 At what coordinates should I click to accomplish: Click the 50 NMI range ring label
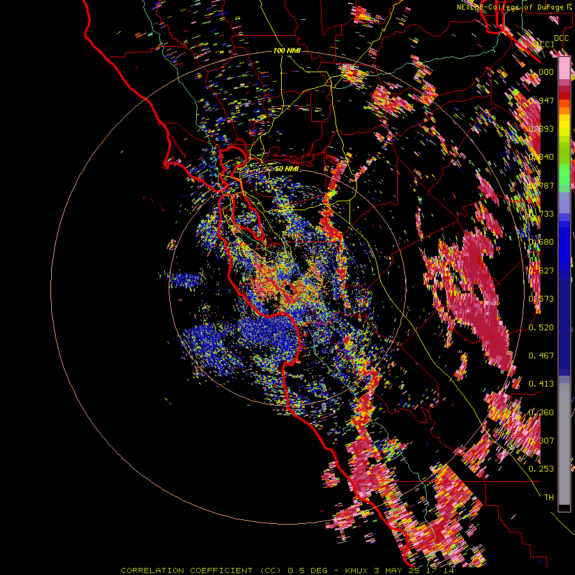287,169
